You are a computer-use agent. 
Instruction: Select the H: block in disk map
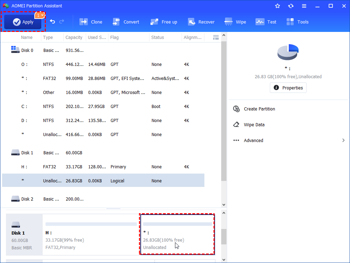[x=91, y=235]
